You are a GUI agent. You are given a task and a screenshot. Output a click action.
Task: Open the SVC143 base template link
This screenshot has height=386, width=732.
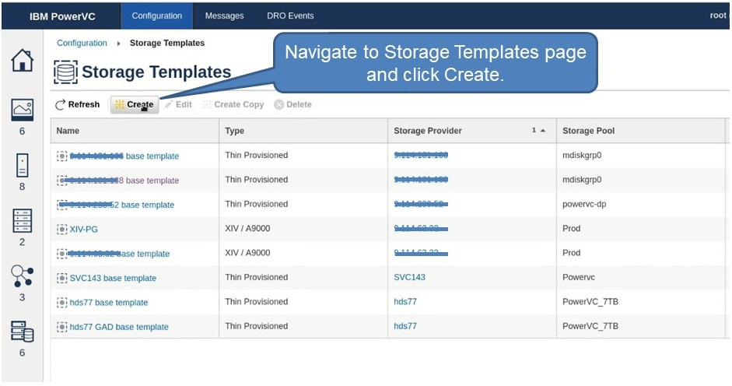113,278
